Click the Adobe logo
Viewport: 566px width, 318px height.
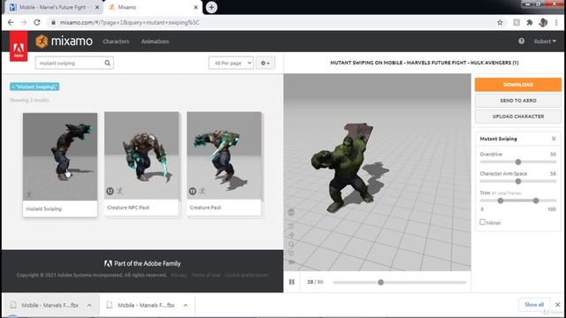coord(19,46)
